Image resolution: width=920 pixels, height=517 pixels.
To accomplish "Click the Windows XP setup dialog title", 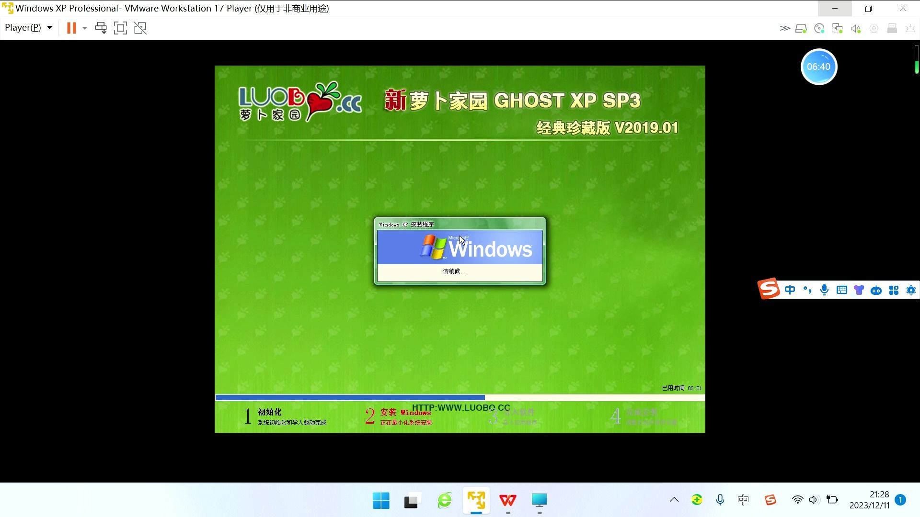I will coord(406,224).
